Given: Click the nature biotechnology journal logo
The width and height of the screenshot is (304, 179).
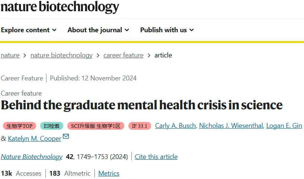Looking at the screenshot, I should tap(60, 7).
